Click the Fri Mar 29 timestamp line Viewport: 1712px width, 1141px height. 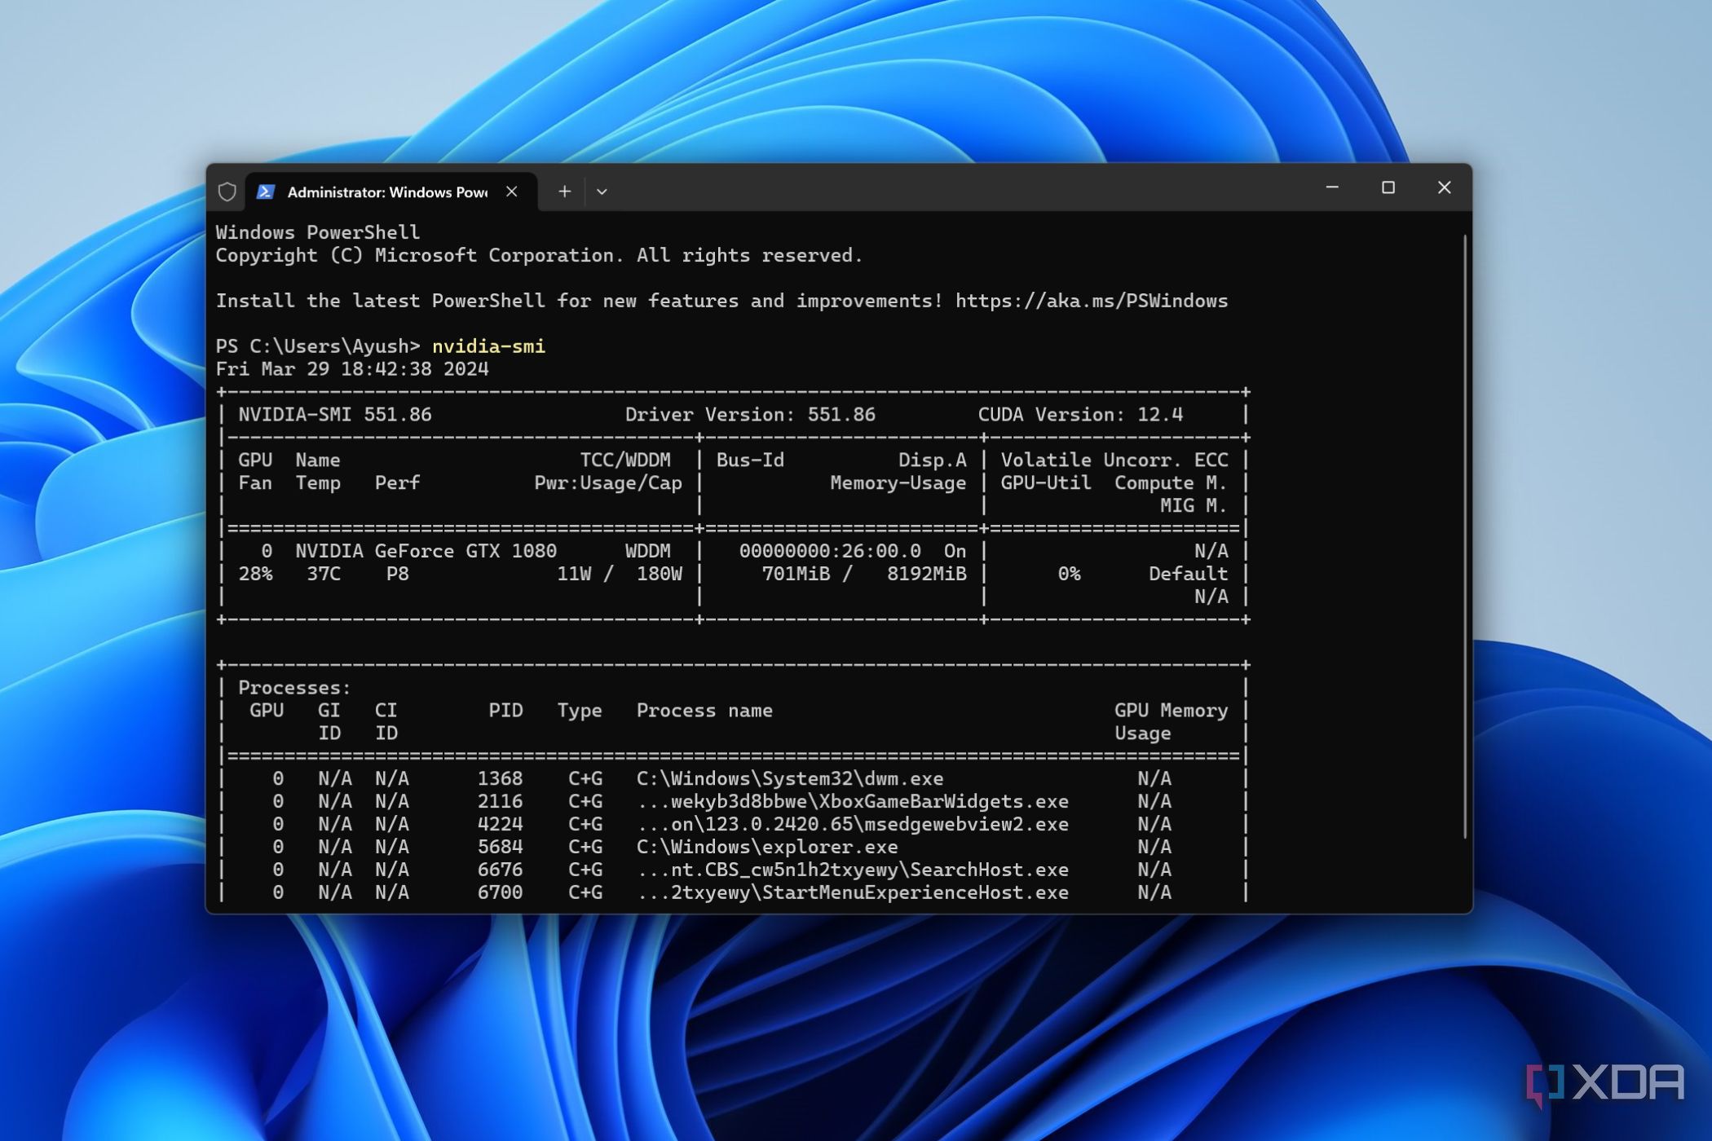[x=352, y=368]
